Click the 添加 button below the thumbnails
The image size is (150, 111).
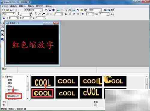tap(95, 105)
